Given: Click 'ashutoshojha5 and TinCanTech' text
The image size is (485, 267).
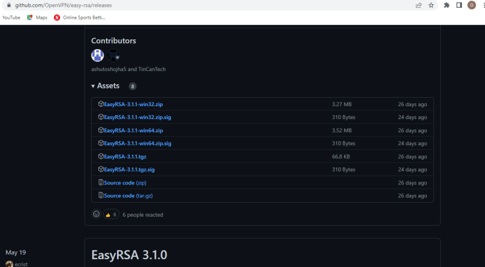Looking at the screenshot, I should (129, 69).
